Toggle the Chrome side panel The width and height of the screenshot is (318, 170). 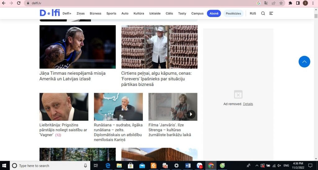coord(298,3)
